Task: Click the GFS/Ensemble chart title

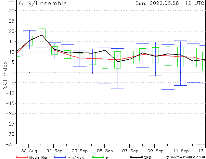Action: [x=43, y=3]
